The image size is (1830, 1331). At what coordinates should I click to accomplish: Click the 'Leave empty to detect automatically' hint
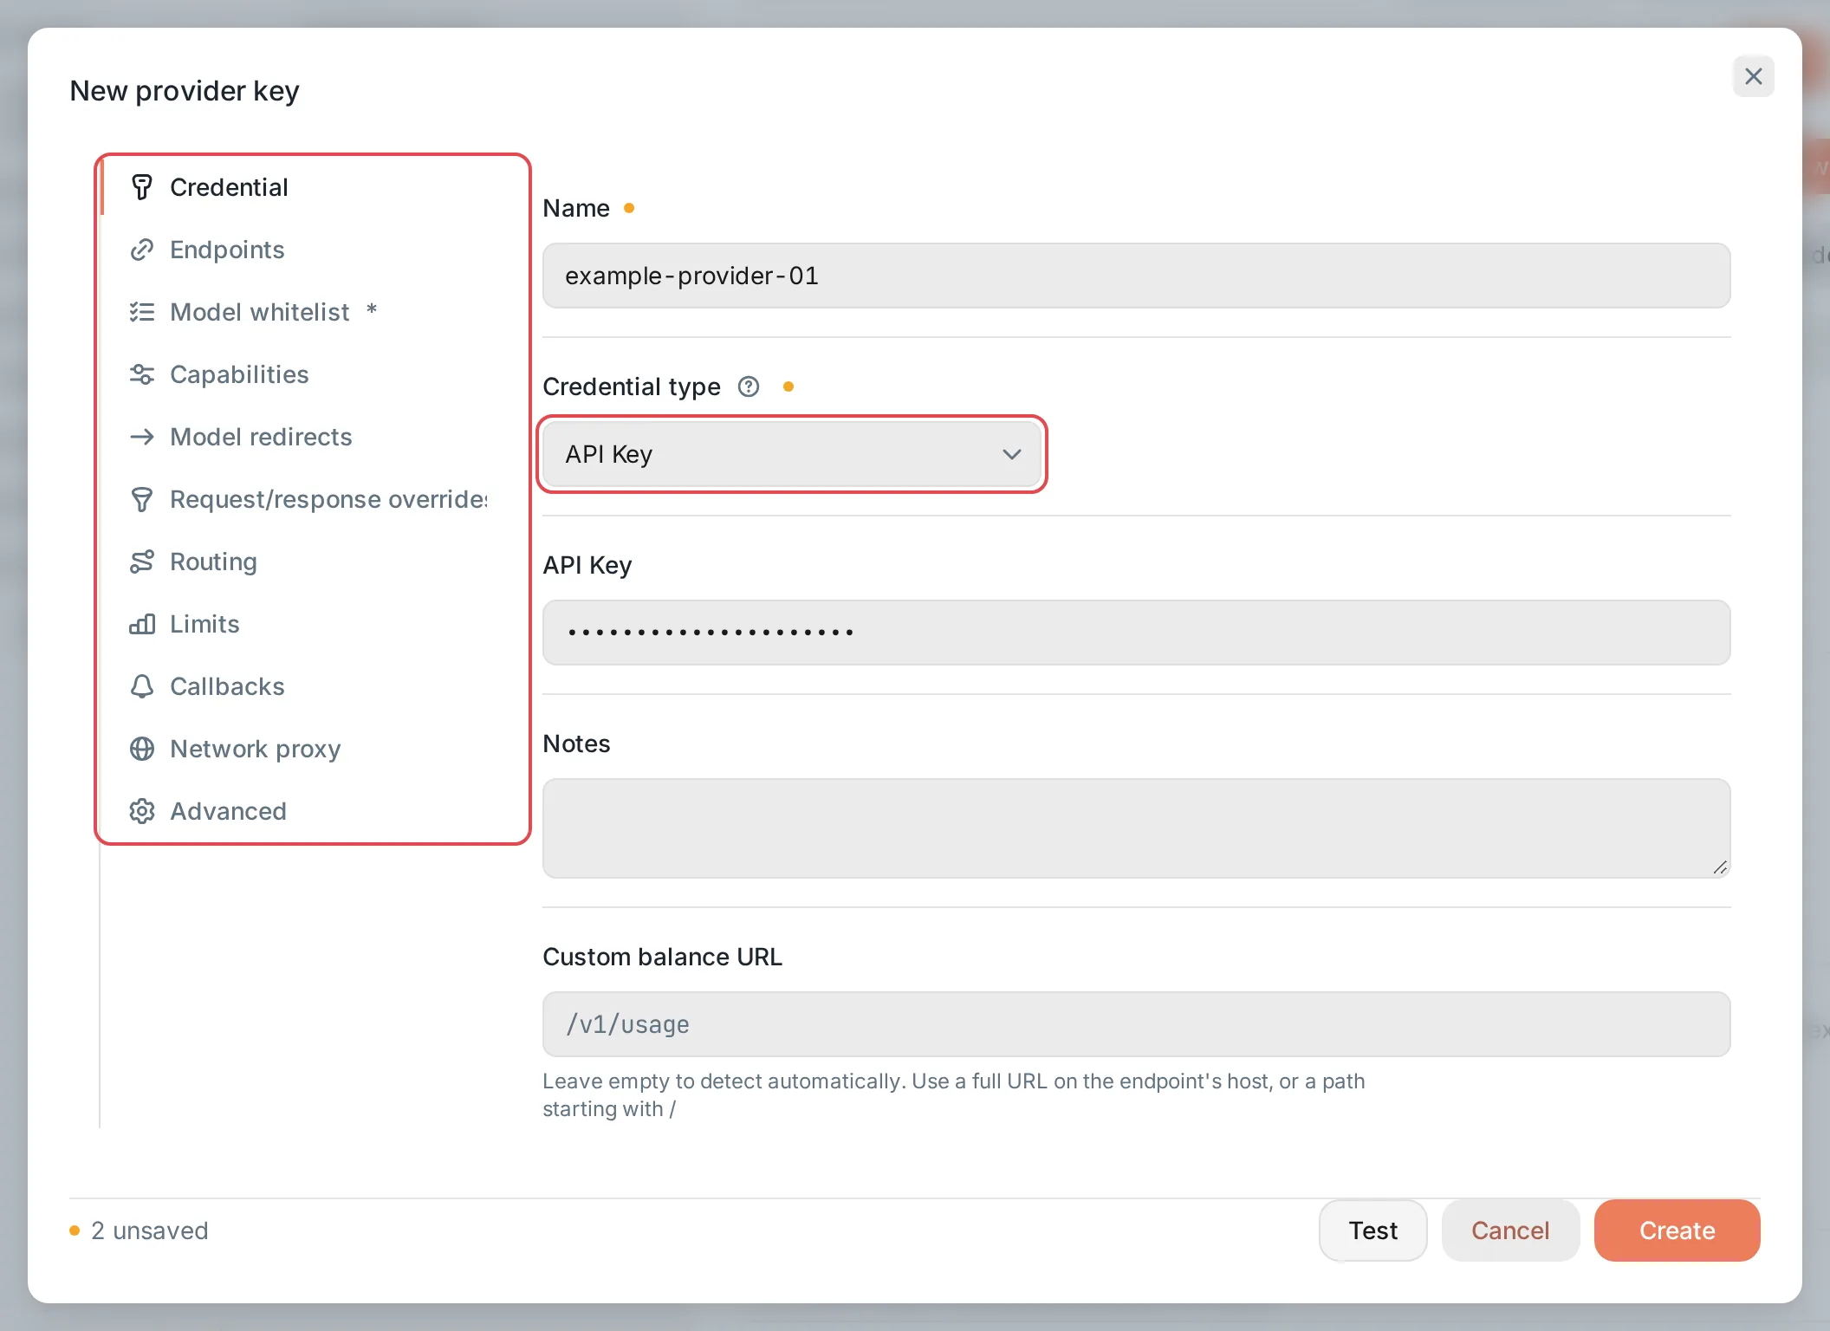click(x=954, y=1095)
